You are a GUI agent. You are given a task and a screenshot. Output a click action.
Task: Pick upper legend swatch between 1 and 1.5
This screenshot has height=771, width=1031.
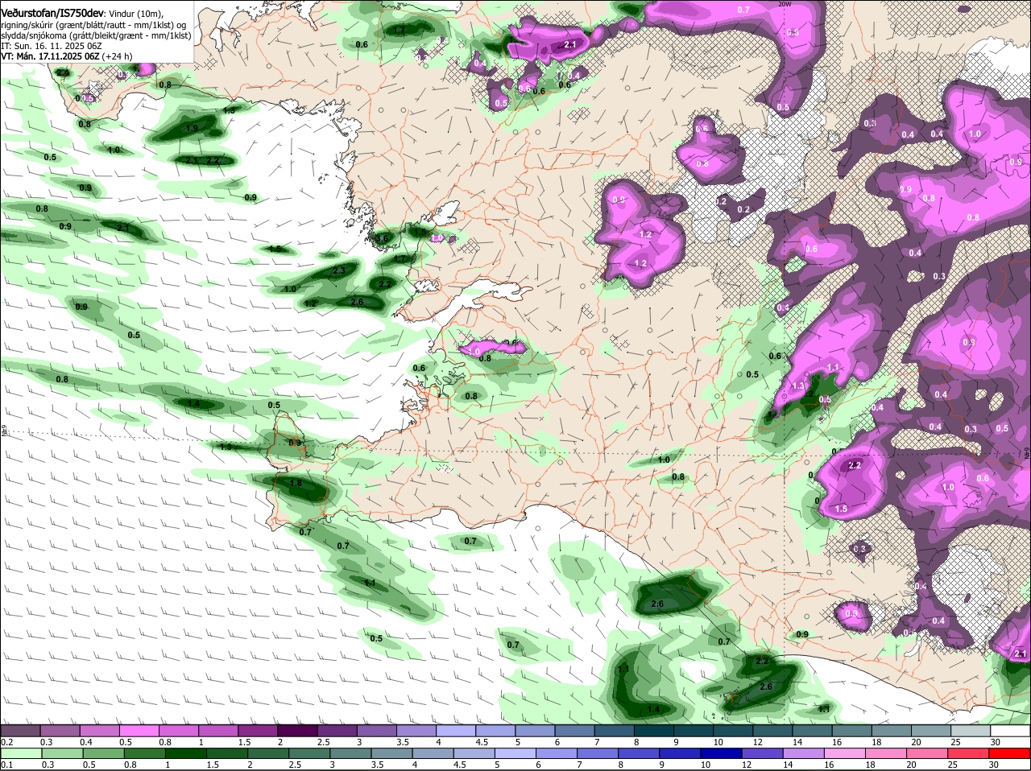tap(217, 729)
